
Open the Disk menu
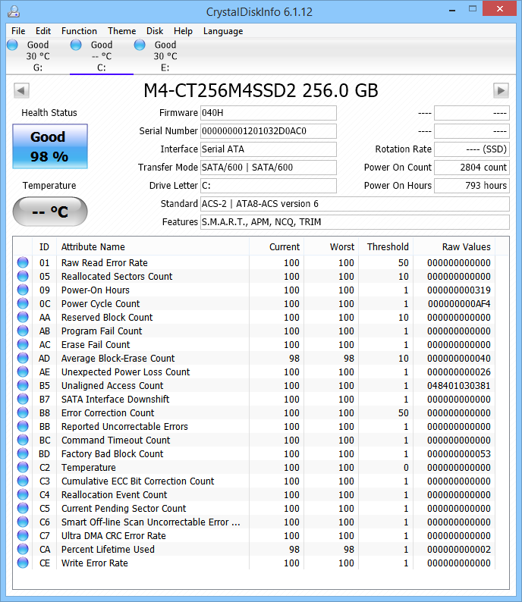coord(155,31)
